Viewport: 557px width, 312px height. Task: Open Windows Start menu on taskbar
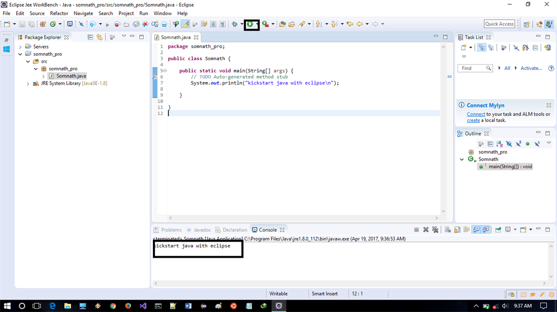[7, 306]
